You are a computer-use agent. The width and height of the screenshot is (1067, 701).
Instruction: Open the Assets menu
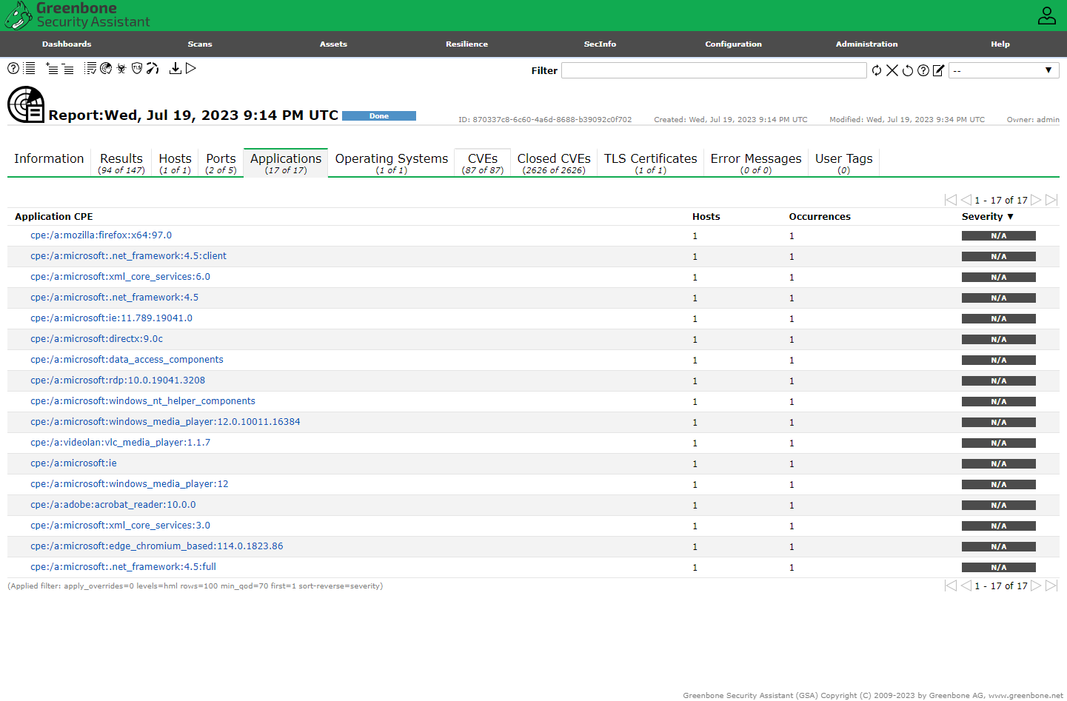333,44
